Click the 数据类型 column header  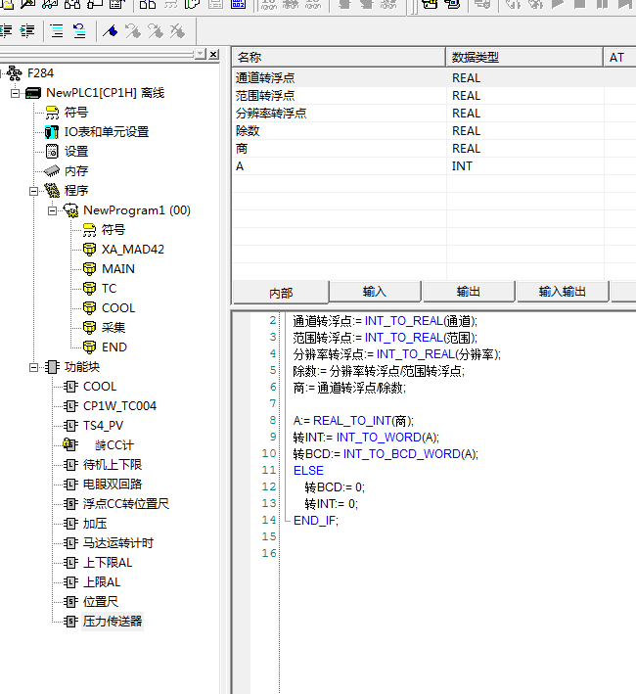(524, 58)
